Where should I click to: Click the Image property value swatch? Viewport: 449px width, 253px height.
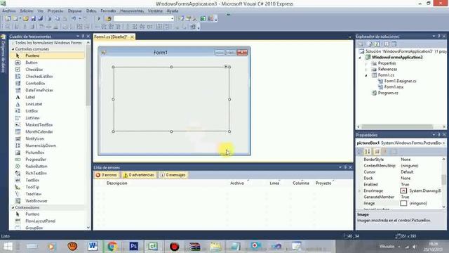(x=403, y=203)
